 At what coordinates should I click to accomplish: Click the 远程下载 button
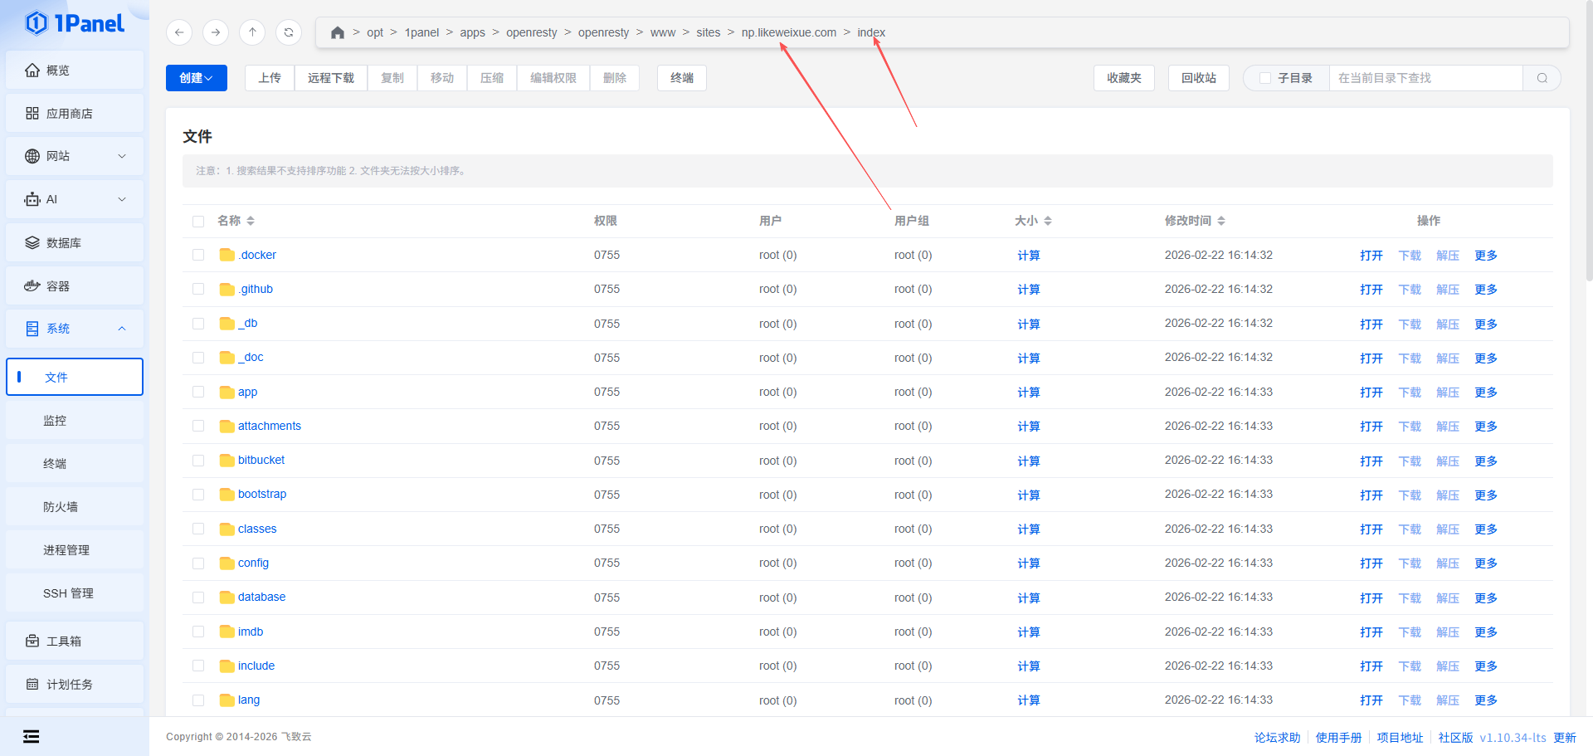[x=330, y=78]
